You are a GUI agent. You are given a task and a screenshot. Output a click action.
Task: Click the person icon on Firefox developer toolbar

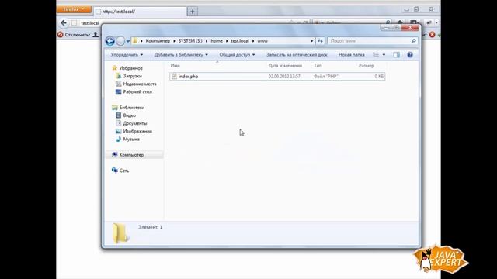pyautogui.click(x=96, y=34)
